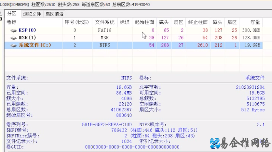Select the ESP(0) partition row

pyautogui.click(x=133, y=30)
